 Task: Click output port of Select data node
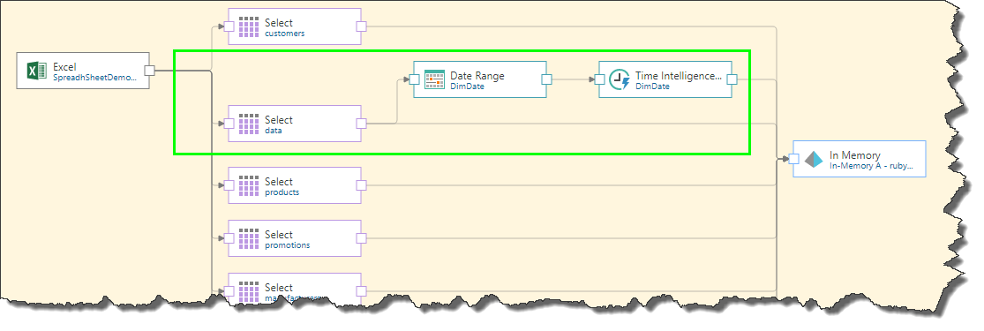pyautogui.click(x=361, y=124)
